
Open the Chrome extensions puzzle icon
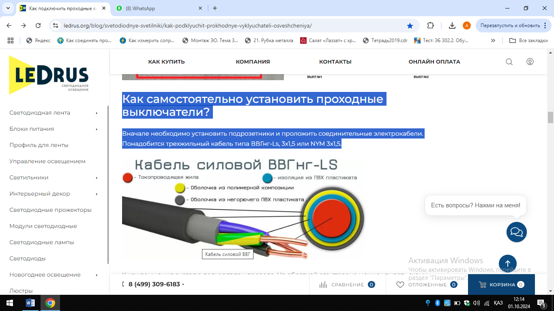click(x=431, y=26)
